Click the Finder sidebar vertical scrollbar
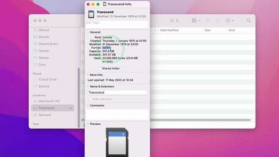This screenshot has height=157, width=279. 79,98
